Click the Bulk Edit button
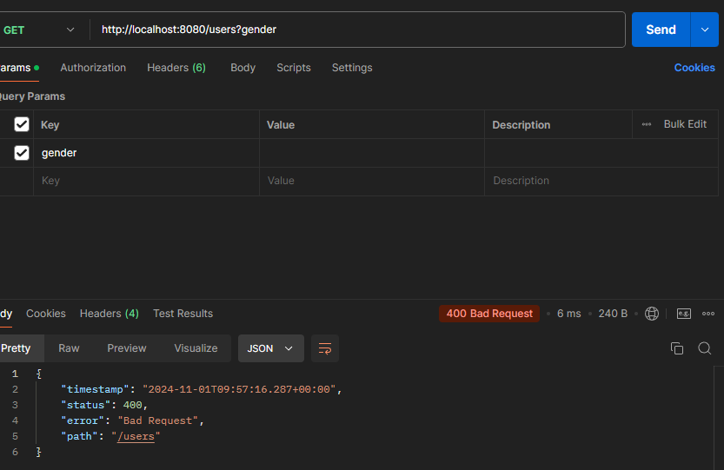This screenshot has width=724, height=470. click(685, 124)
